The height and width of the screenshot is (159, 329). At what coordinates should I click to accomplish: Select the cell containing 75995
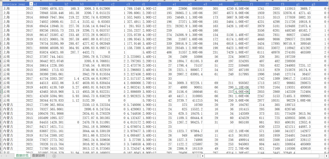coord(41,9)
